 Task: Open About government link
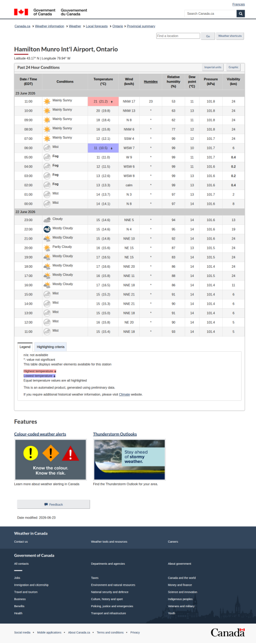point(180,564)
